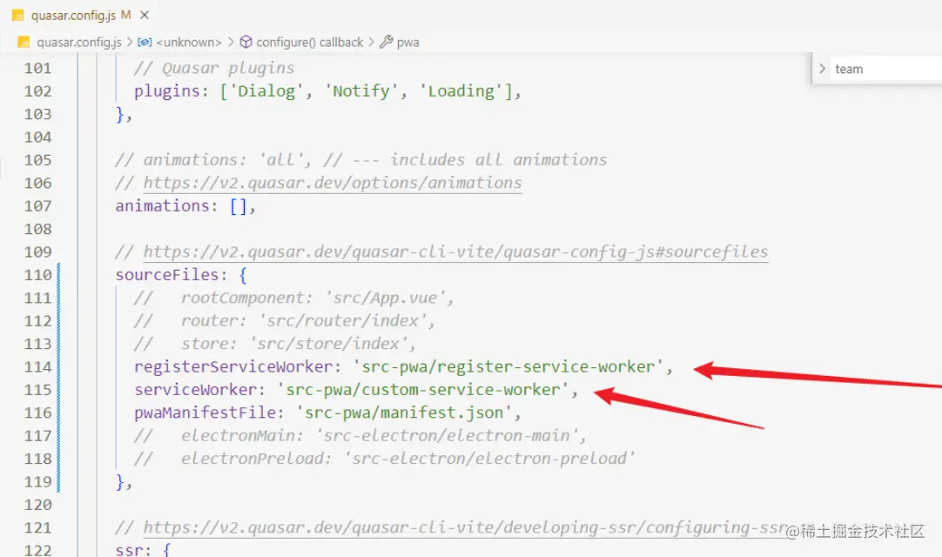Image resolution: width=942 pixels, height=557 pixels.
Task: Click the 'Dialog' string in plugins
Action: (266, 91)
